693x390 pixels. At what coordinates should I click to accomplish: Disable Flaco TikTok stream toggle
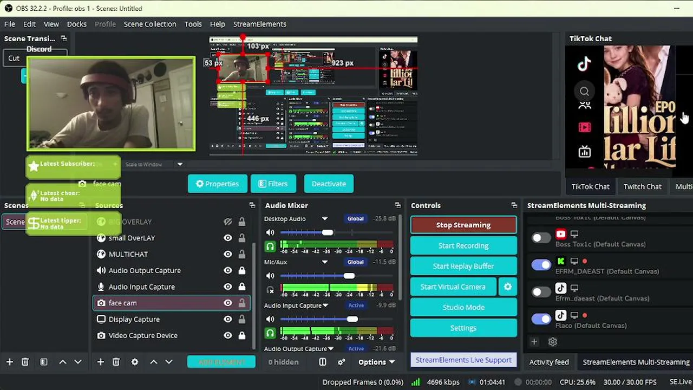pos(541,319)
